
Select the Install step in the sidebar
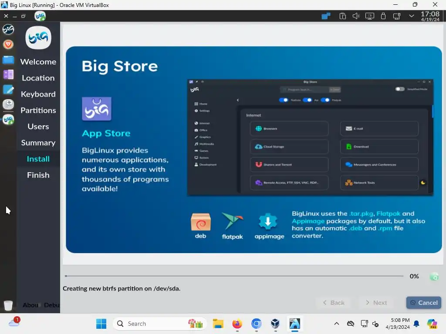pos(38,159)
